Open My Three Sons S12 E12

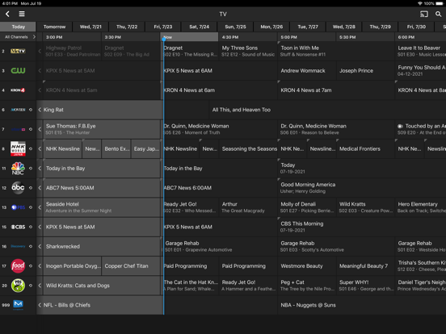click(248, 51)
